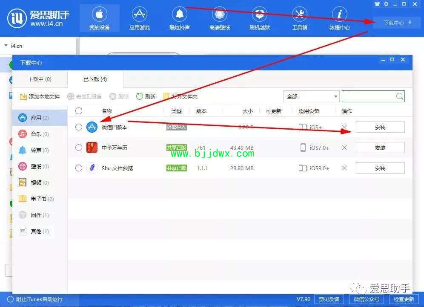
Task: Select the 电子书 (0) e-books category
Action: pyautogui.click(x=40, y=199)
